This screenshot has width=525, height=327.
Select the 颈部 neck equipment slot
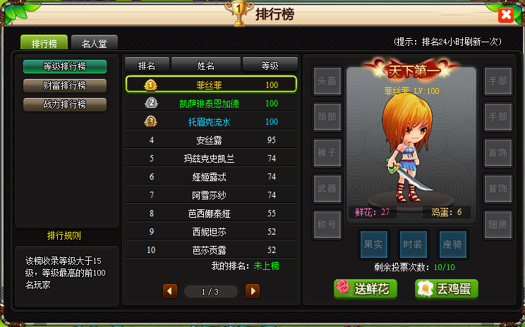(x=327, y=117)
